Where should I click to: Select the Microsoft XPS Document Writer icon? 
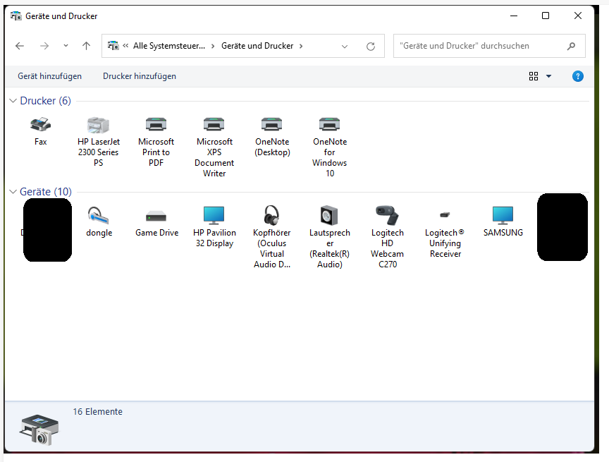tap(214, 124)
